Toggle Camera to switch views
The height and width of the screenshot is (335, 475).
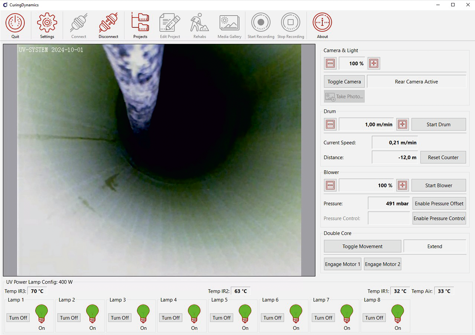(344, 81)
